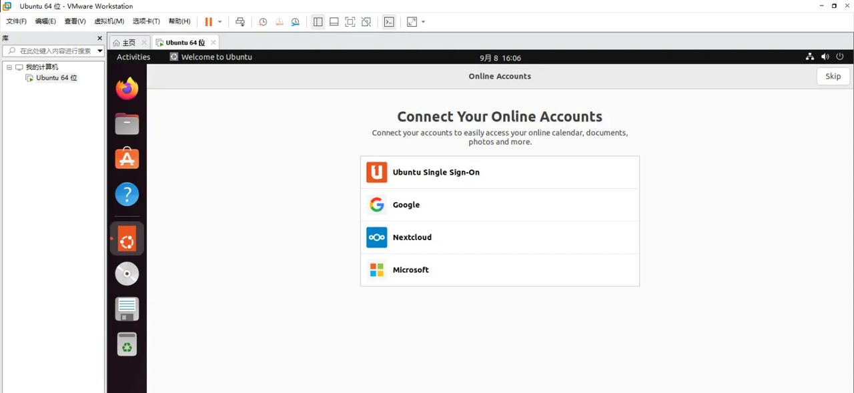Choose Ubuntu Single Sign-On account
This screenshot has width=854, height=393.
(x=500, y=172)
